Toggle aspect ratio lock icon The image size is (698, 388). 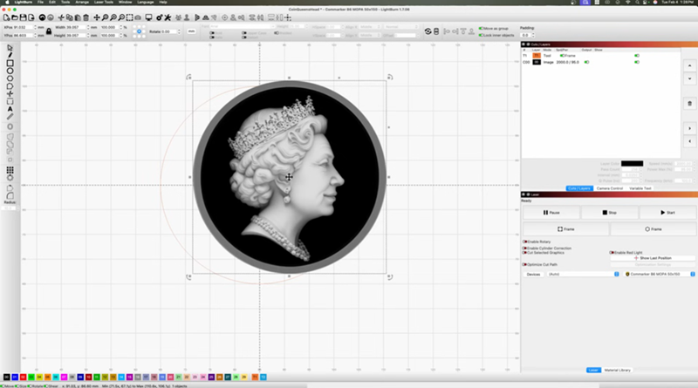(49, 31)
